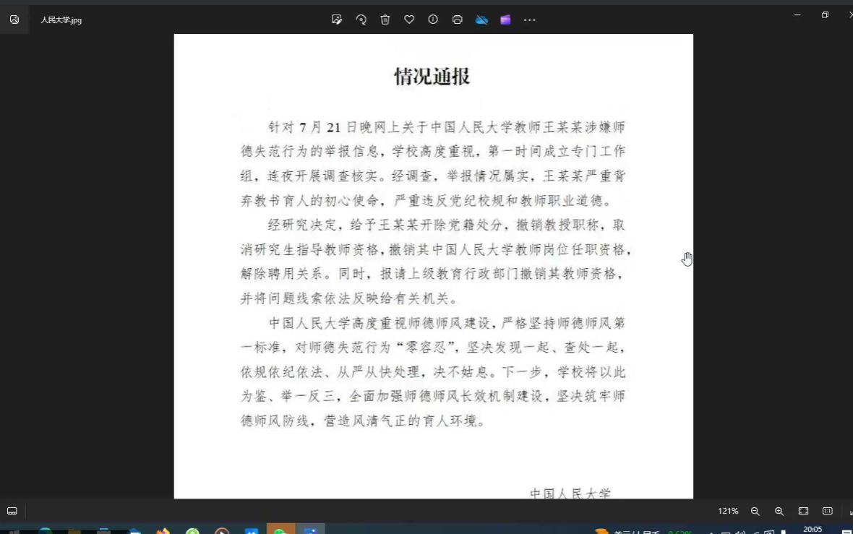Zoom out using the minus magnifier
This screenshot has width=853, height=534.
[755, 511]
